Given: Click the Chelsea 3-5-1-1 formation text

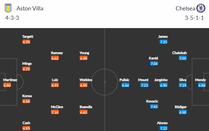Looking at the screenshot, I should point(194,18).
